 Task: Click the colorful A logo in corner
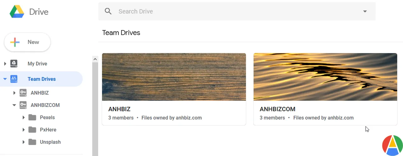coord(392,145)
